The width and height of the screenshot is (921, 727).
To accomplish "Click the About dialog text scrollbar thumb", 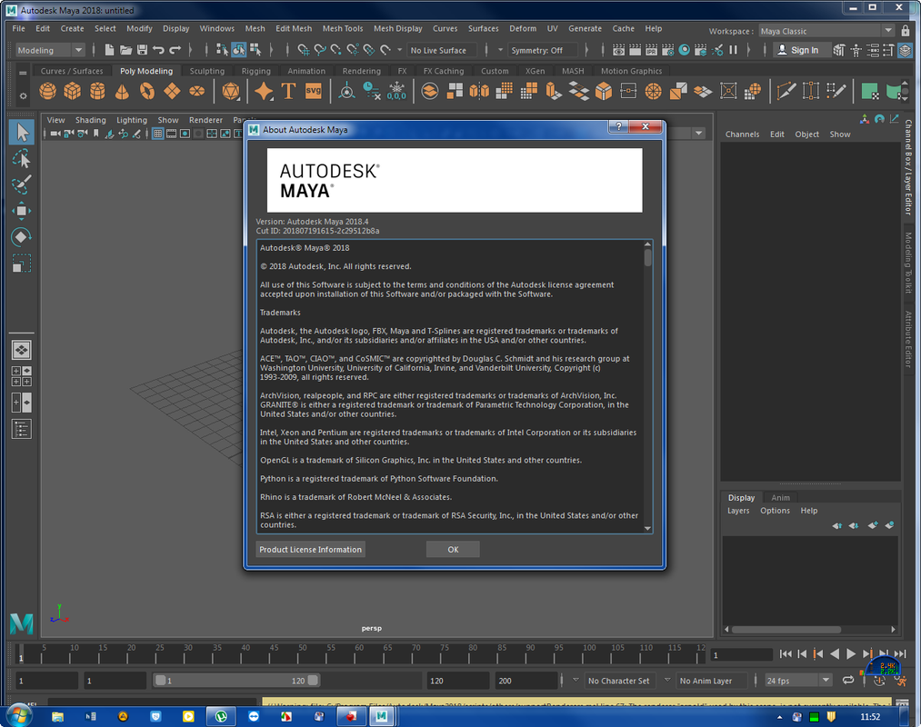I will click(x=647, y=258).
